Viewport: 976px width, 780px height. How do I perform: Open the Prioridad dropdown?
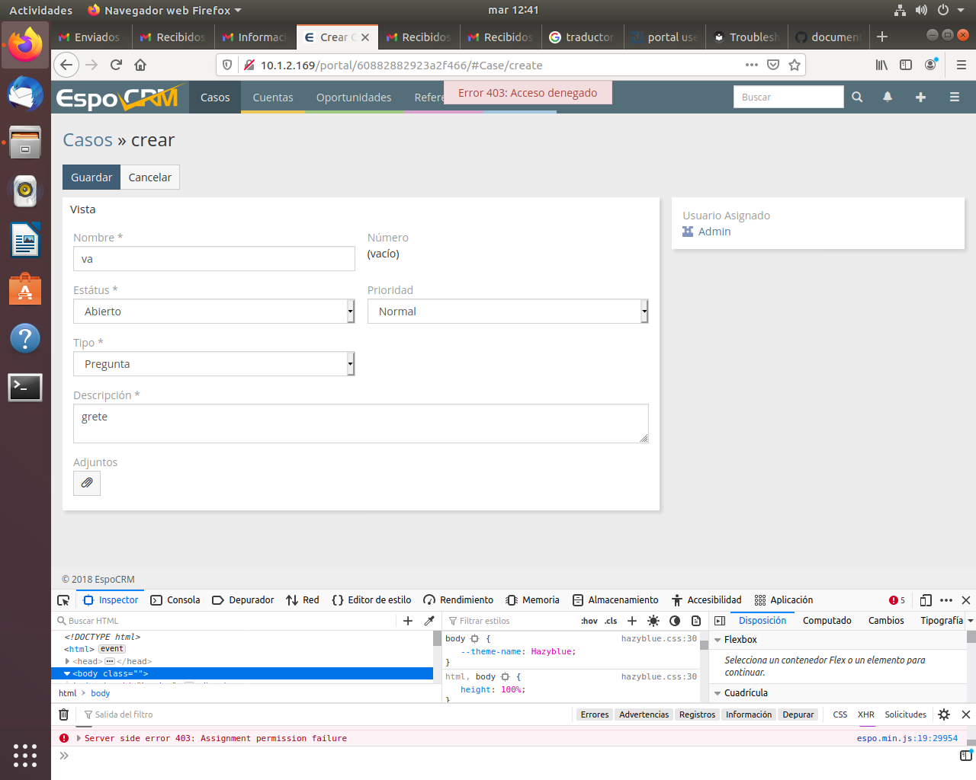coord(508,312)
